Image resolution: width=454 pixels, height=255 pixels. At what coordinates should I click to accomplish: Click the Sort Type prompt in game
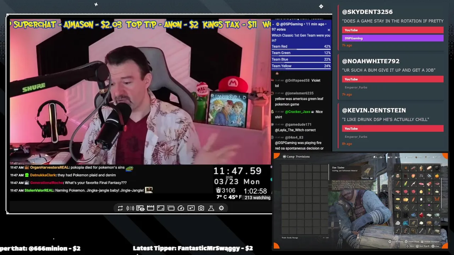[422, 246]
